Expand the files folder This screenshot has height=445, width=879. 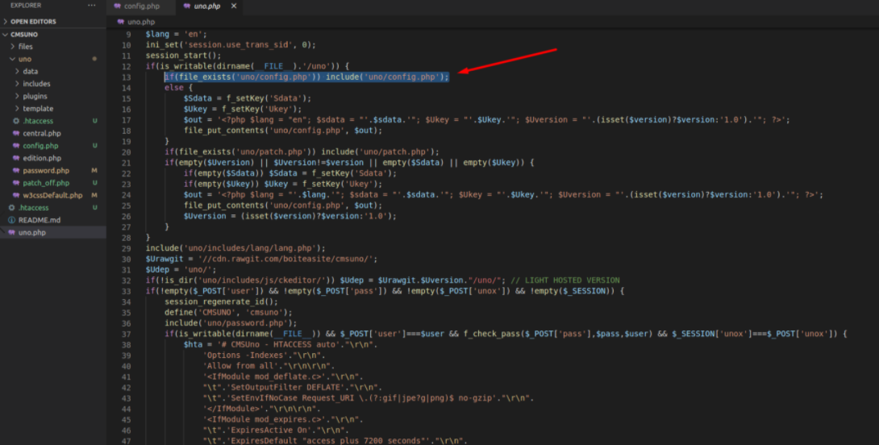pos(26,47)
